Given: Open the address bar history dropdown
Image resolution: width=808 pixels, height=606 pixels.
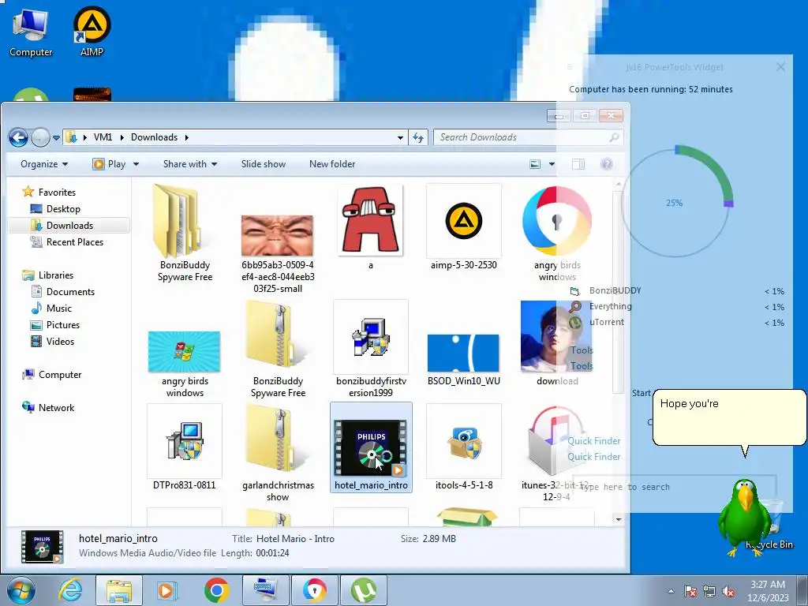Looking at the screenshot, I should click(400, 137).
